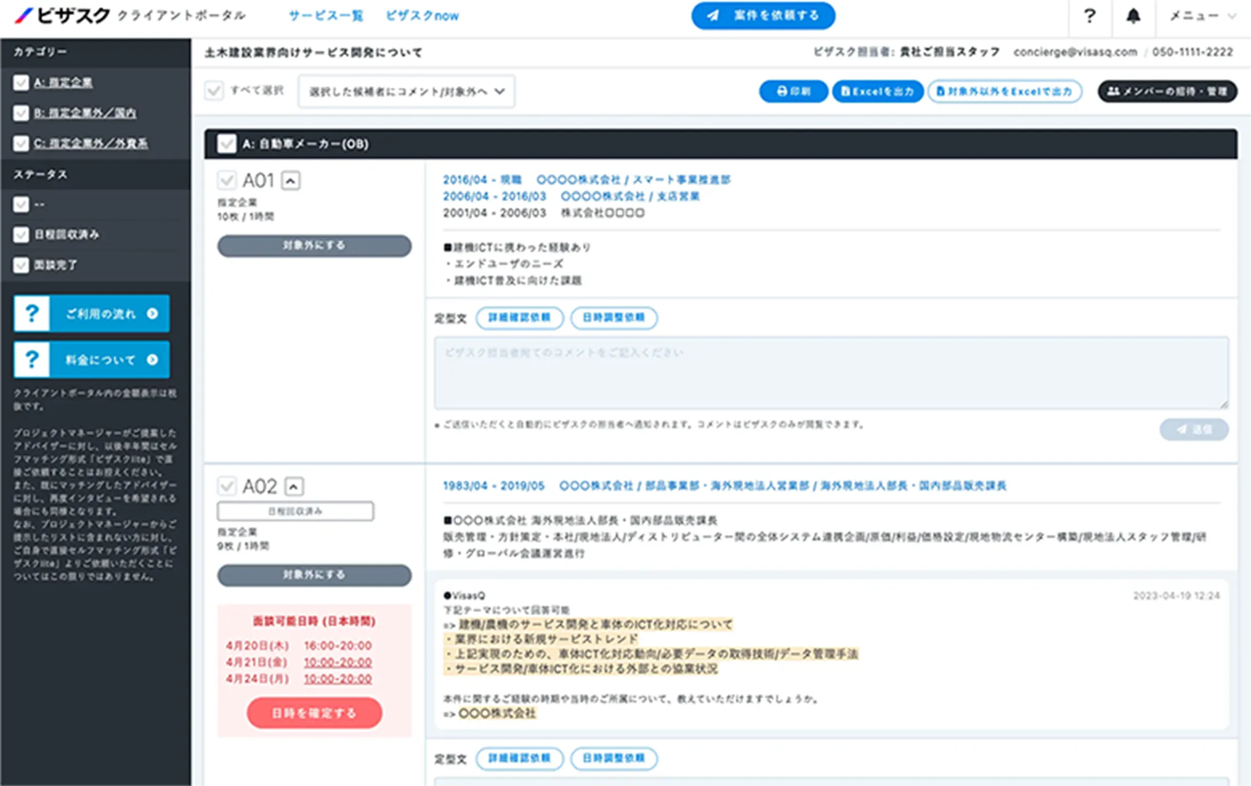
Task: Select candidate A01 checkbox
Action: 227,181
